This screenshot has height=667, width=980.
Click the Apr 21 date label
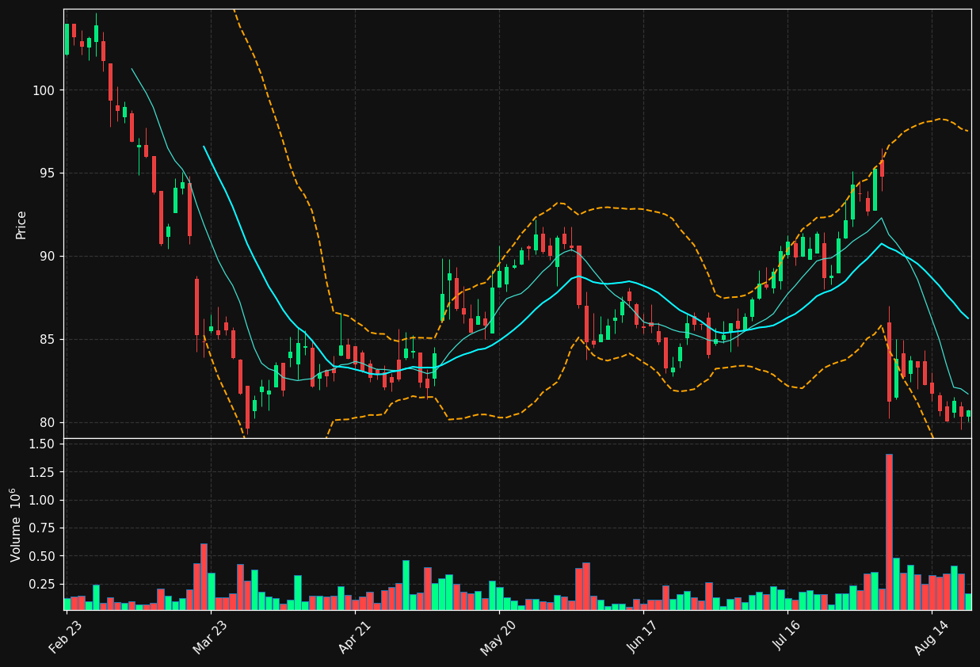[353, 635]
